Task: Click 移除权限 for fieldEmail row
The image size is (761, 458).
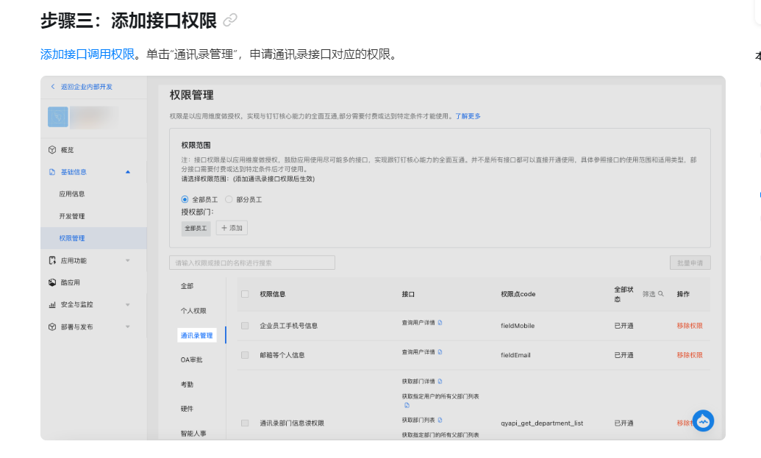Action: [x=690, y=356]
